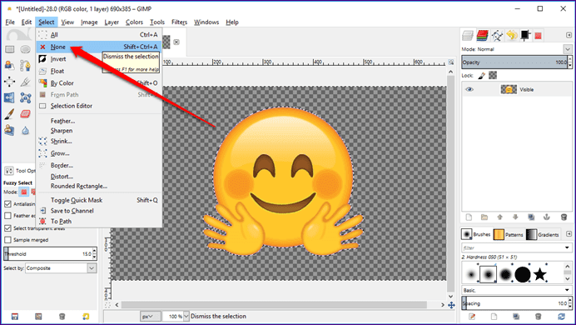Open the Paths dock tab icon

497,36
